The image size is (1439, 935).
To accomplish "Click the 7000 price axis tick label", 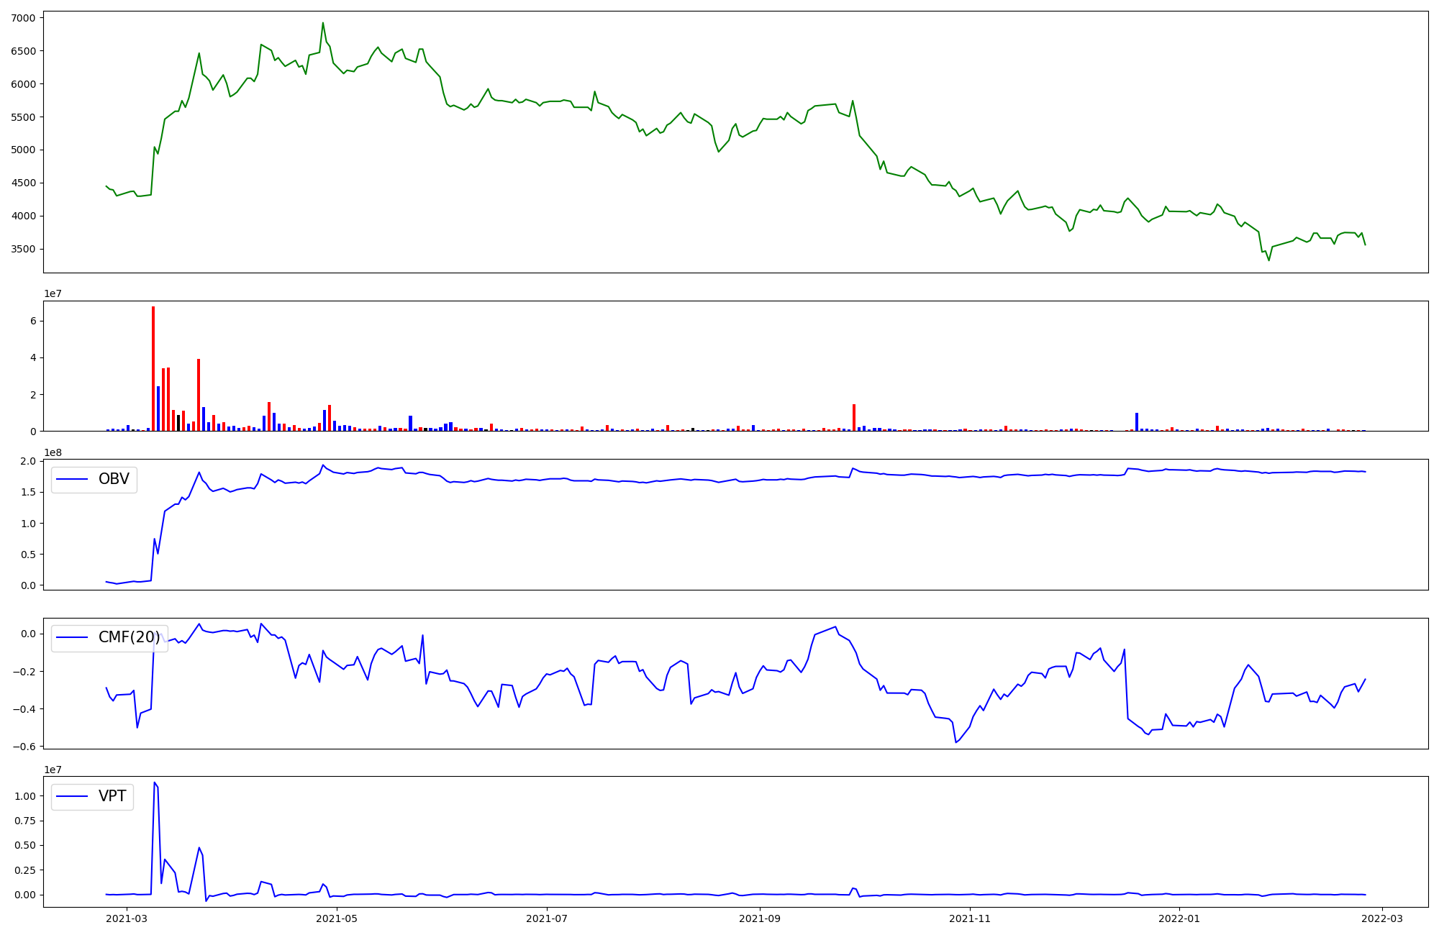I will [24, 18].
